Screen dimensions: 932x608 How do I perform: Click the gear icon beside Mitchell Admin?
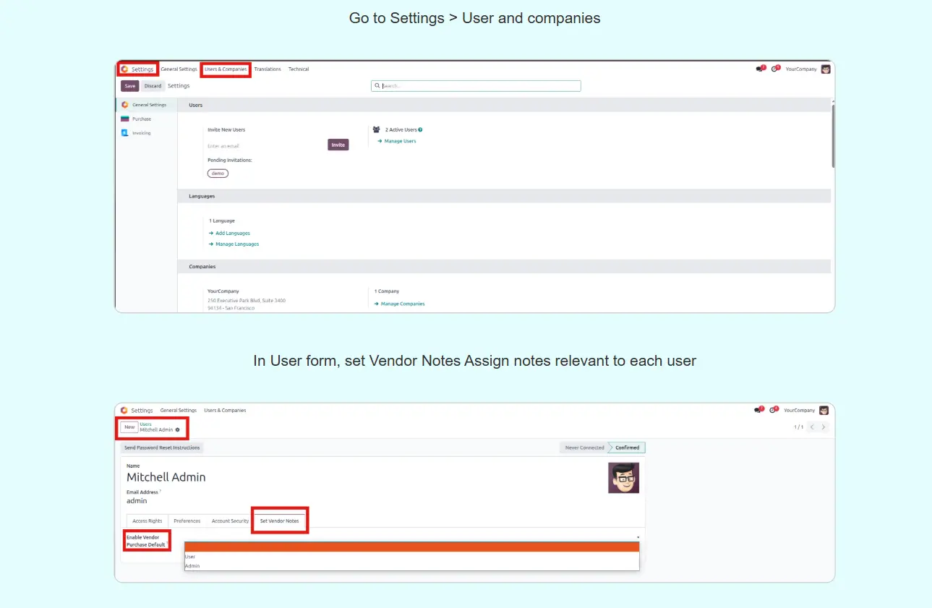tap(178, 430)
